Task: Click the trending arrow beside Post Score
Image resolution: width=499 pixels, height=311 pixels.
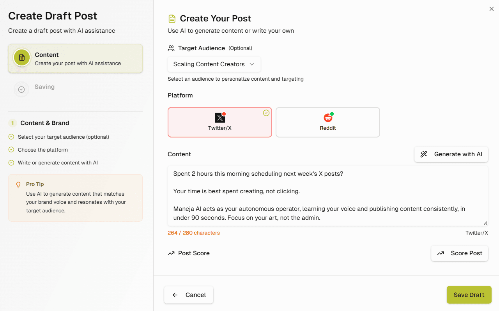Action: click(171, 253)
